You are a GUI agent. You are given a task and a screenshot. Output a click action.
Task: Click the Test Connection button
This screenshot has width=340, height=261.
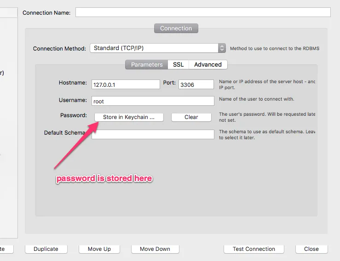tap(254, 249)
